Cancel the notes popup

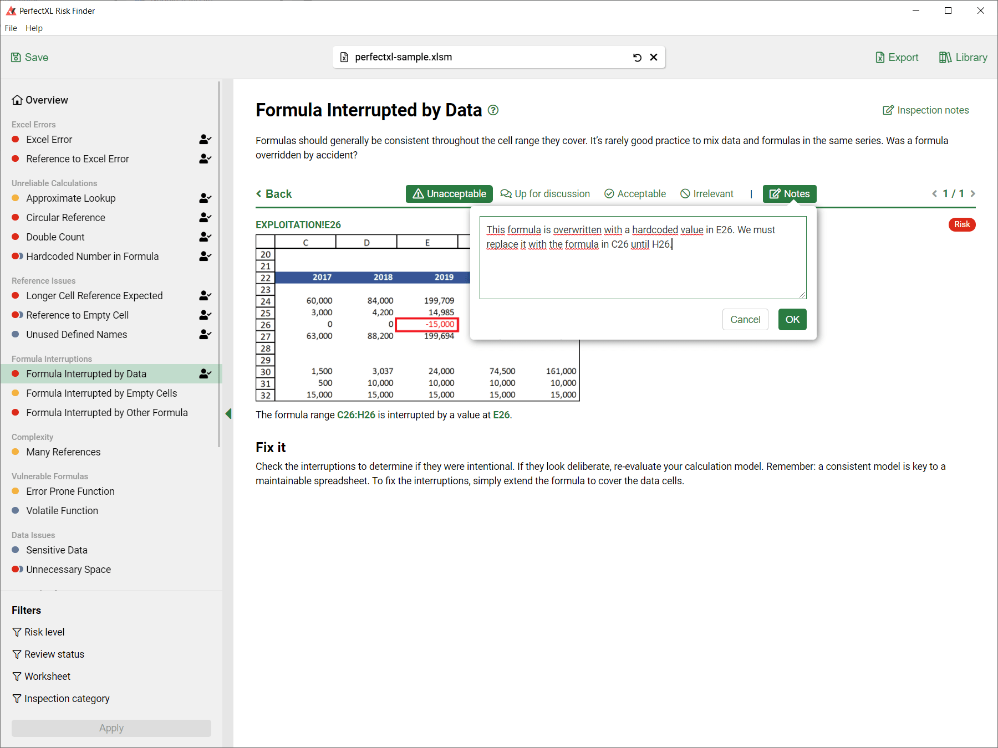click(745, 320)
